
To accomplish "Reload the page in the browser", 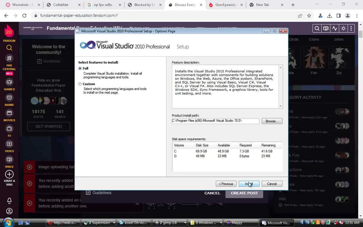I will 24,16.
